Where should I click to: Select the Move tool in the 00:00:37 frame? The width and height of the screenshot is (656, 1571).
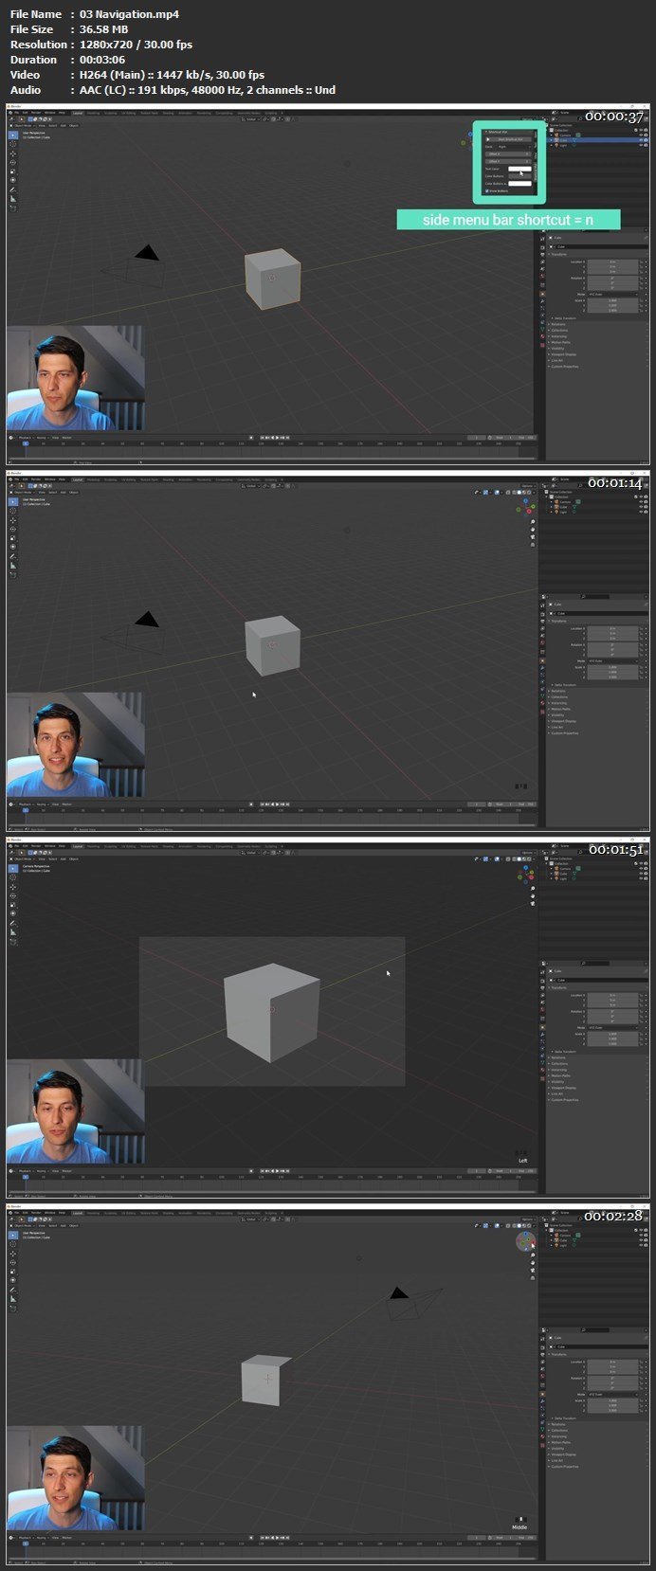click(x=12, y=153)
